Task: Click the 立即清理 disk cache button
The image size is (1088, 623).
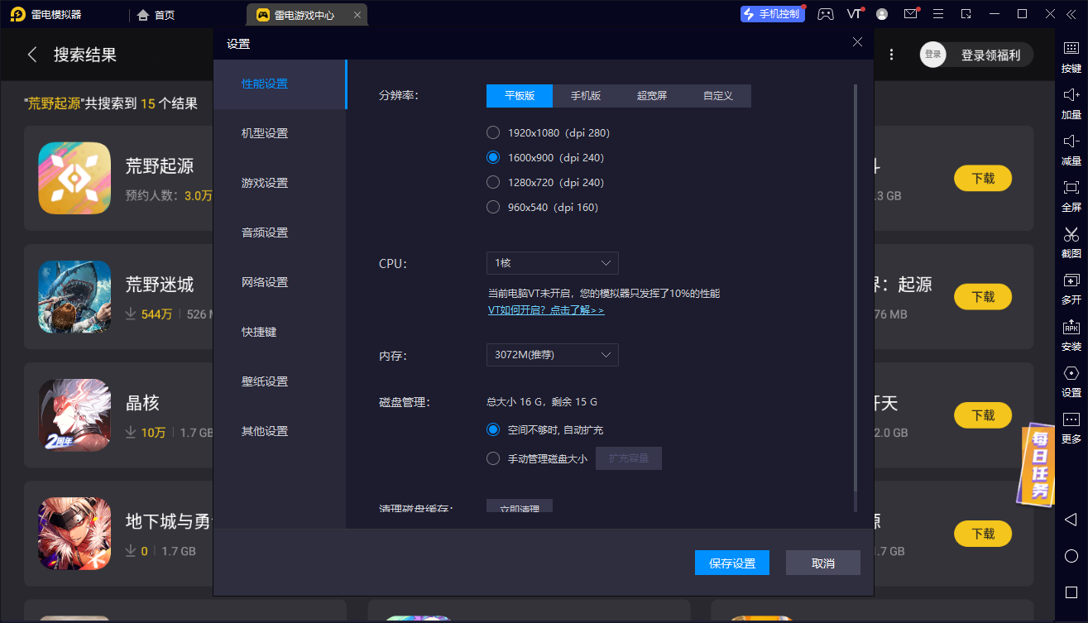Action: tap(520, 506)
